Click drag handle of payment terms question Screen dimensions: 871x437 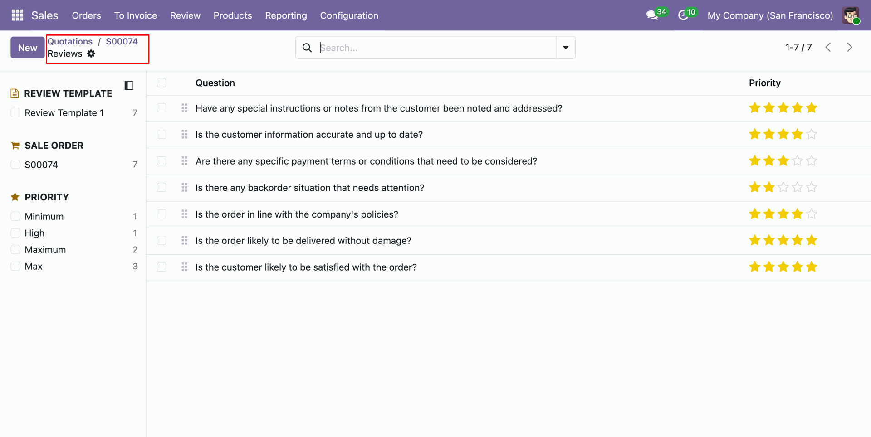(184, 161)
